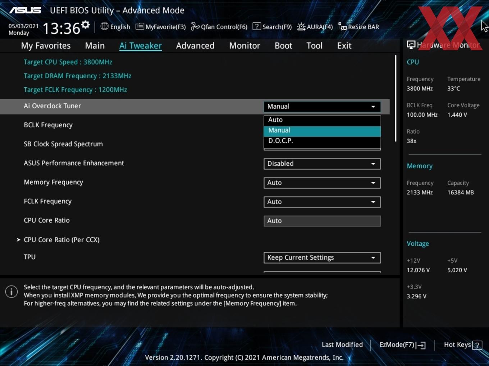
Task: Open Qfan Control fan icon
Action: tap(195, 26)
